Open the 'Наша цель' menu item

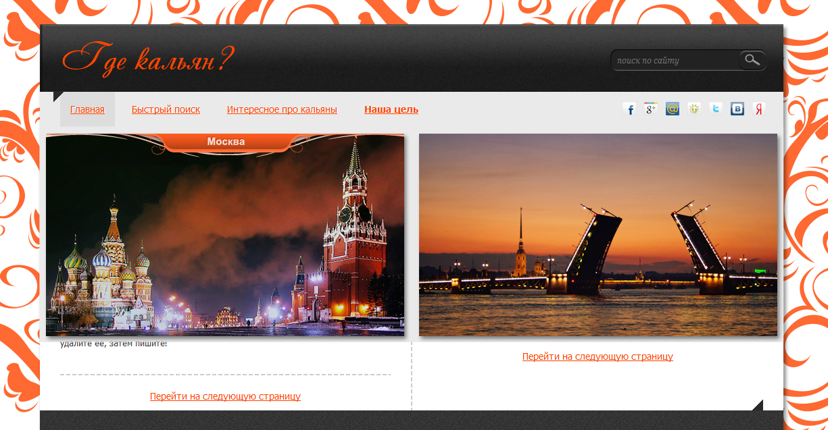pos(391,109)
